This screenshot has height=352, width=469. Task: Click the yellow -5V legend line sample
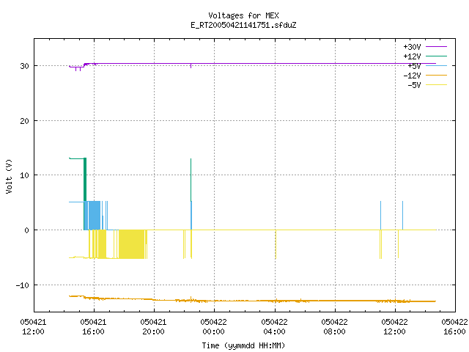coord(436,85)
